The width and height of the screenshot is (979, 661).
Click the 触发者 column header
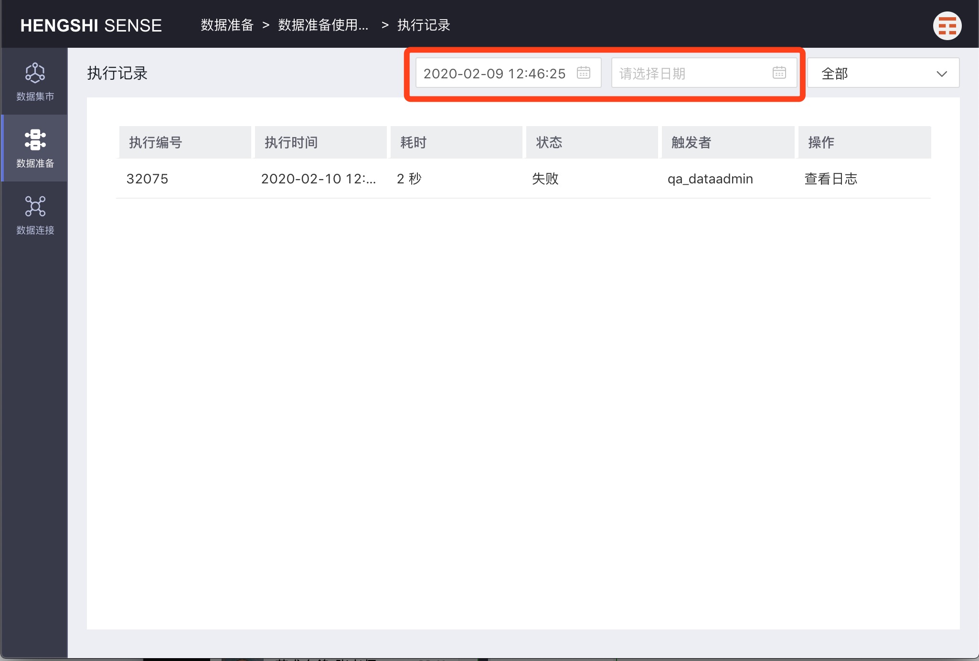[x=728, y=142]
